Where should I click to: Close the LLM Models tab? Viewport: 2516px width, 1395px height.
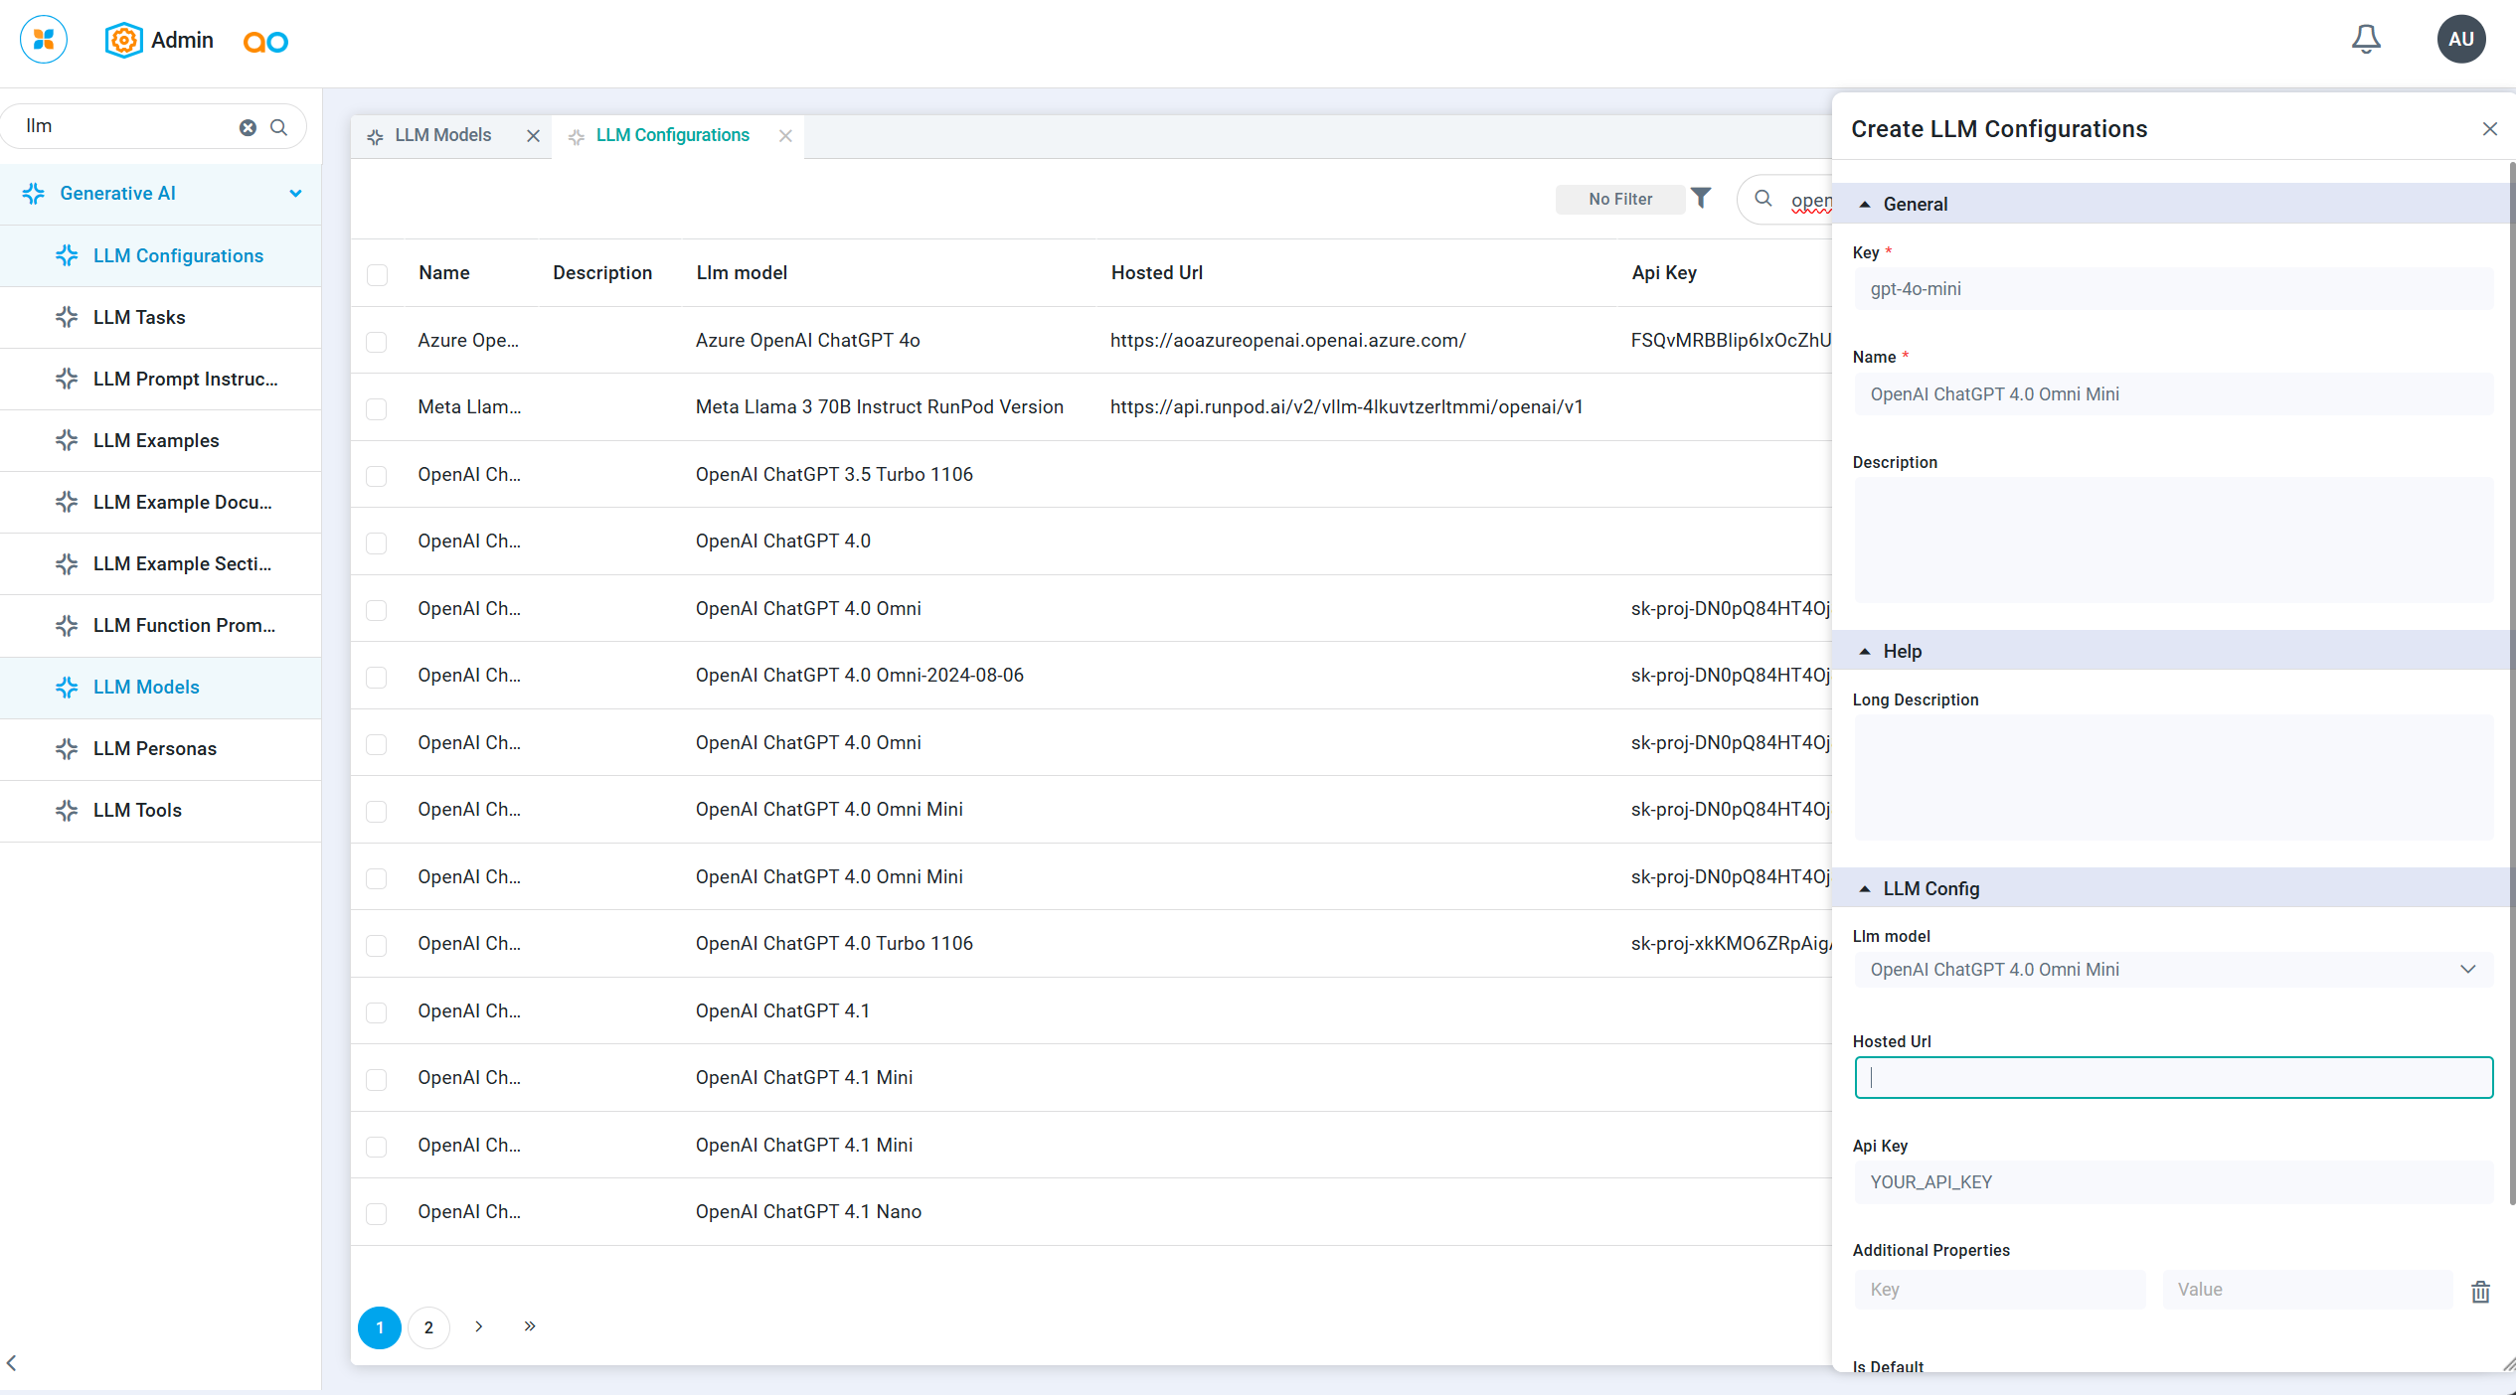[533, 136]
